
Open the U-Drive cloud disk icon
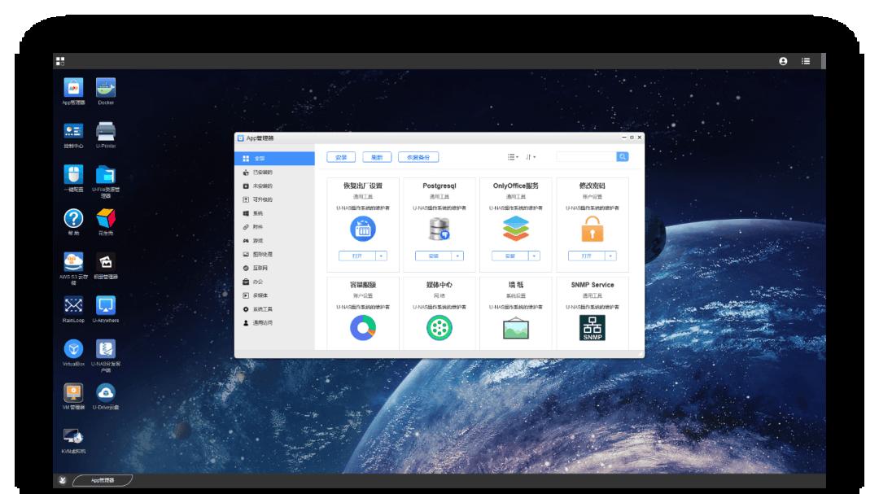point(105,392)
